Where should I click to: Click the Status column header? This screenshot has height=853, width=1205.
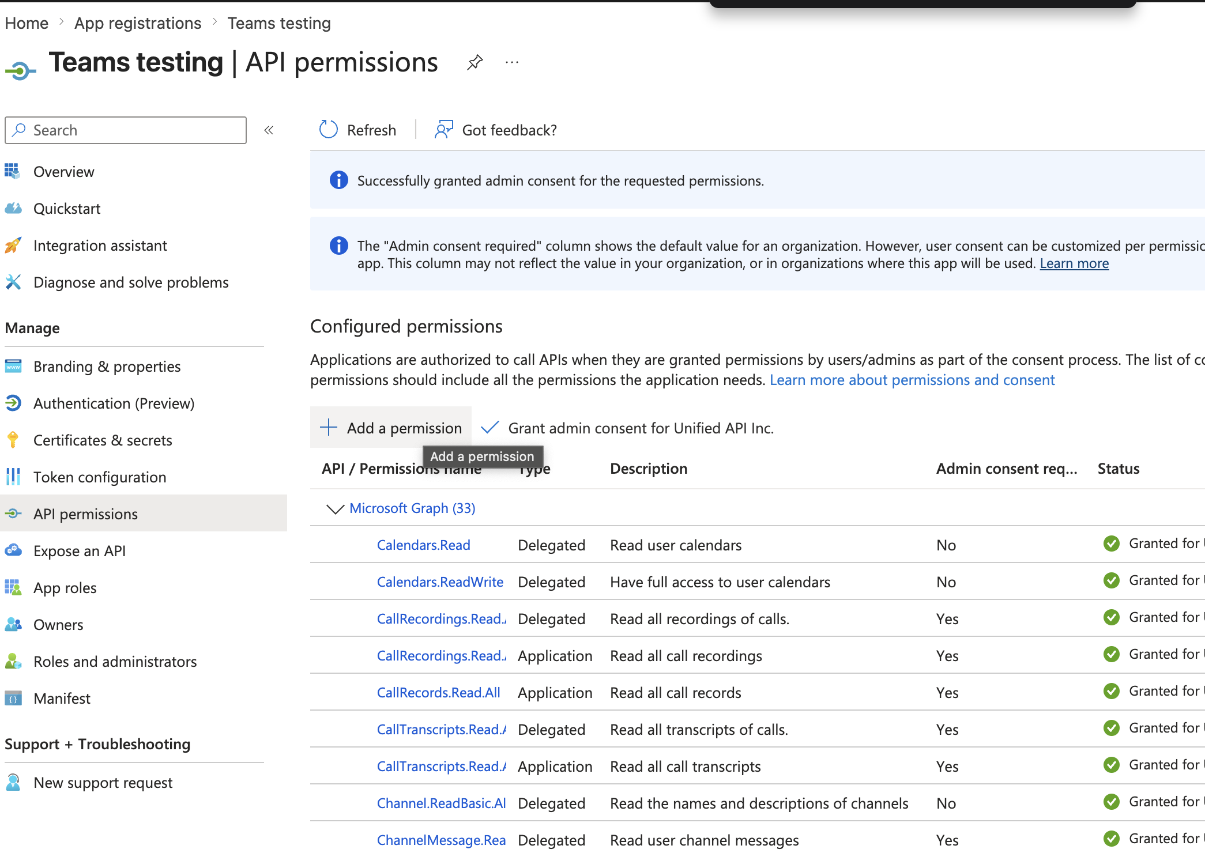point(1119,469)
